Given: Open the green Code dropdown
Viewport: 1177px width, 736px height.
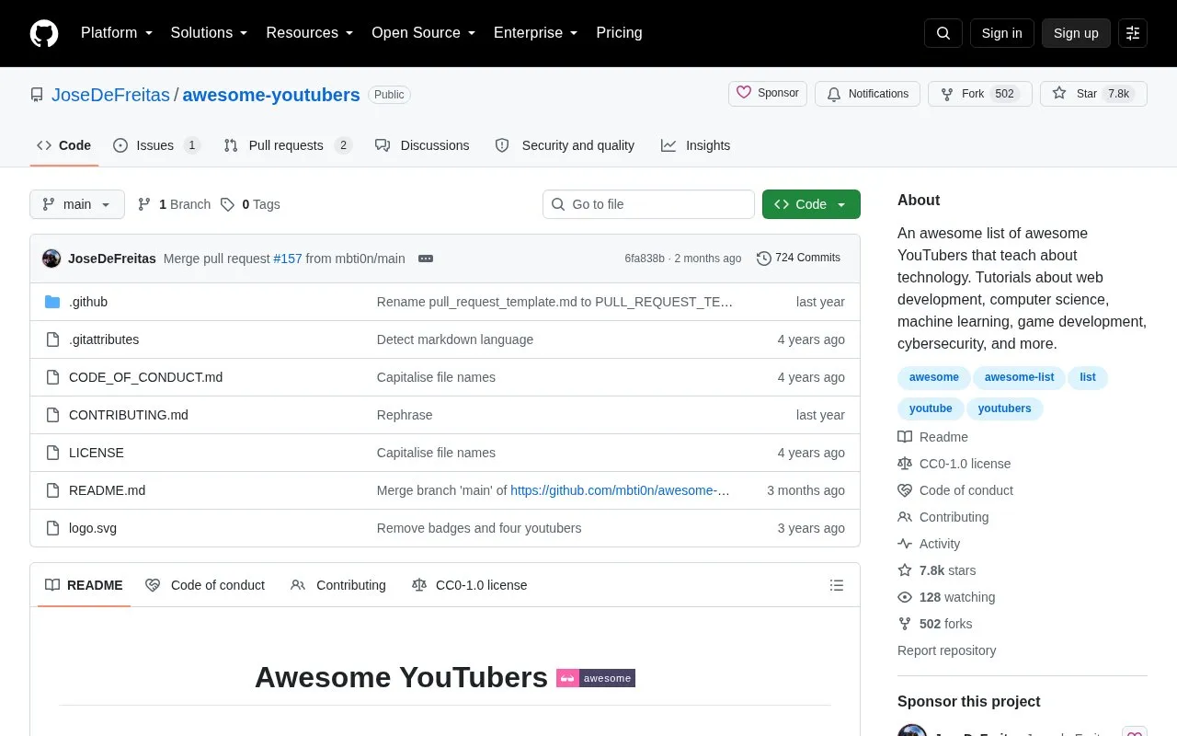Looking at the screenshot, I should click(811, 204).
